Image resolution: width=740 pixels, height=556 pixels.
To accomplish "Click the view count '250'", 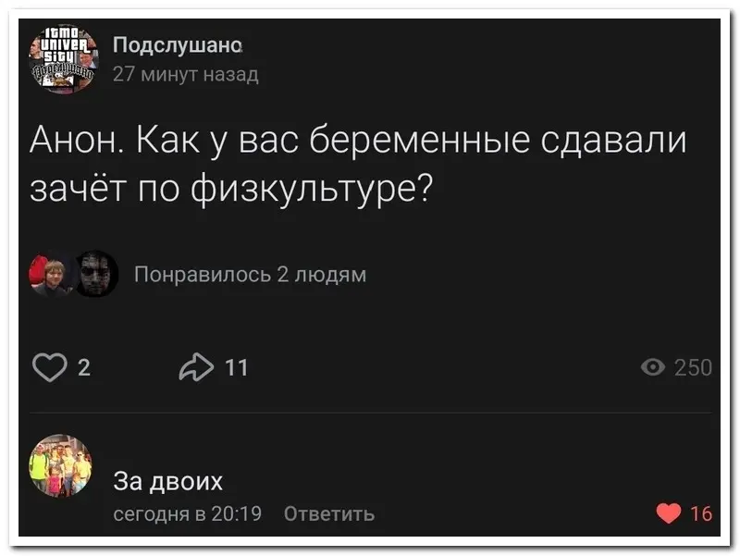I will coord(693,368).
